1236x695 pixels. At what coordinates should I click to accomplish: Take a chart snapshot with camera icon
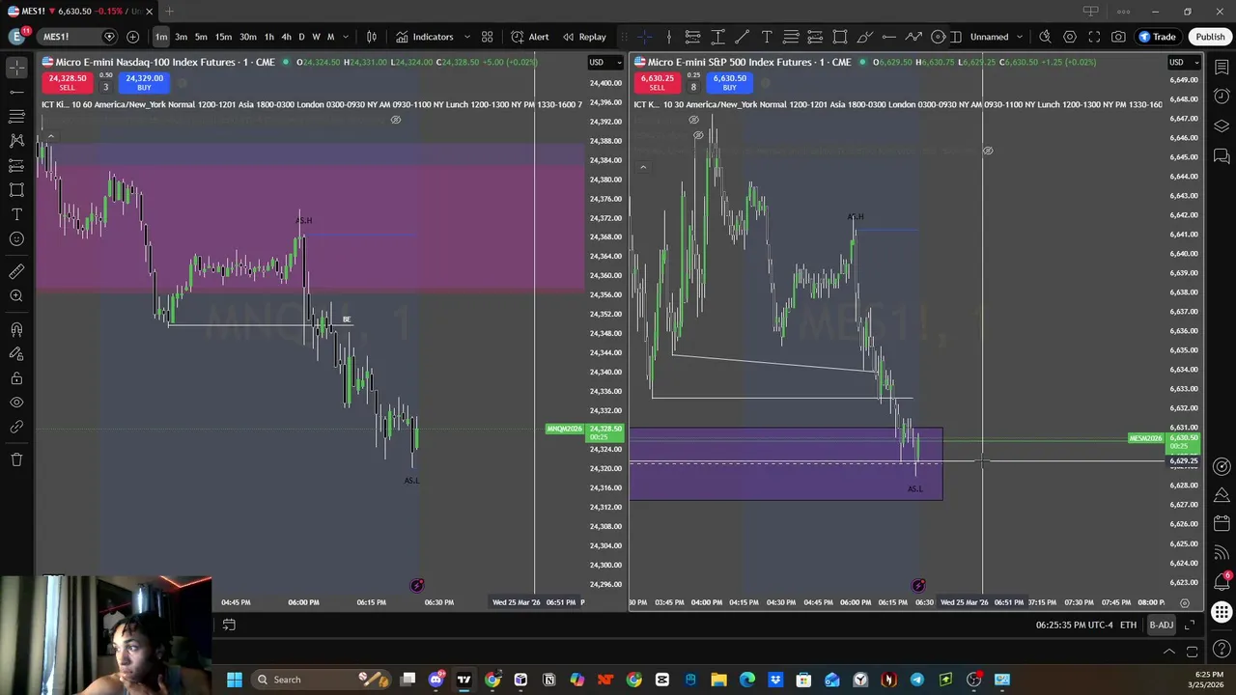[1118, 37]
